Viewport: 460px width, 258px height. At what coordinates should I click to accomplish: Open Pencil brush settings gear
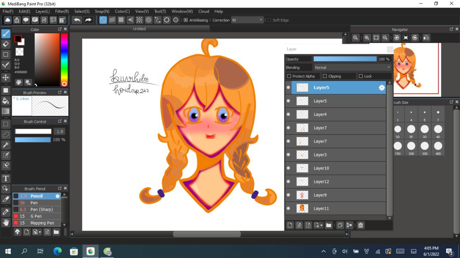pos(57,196)
